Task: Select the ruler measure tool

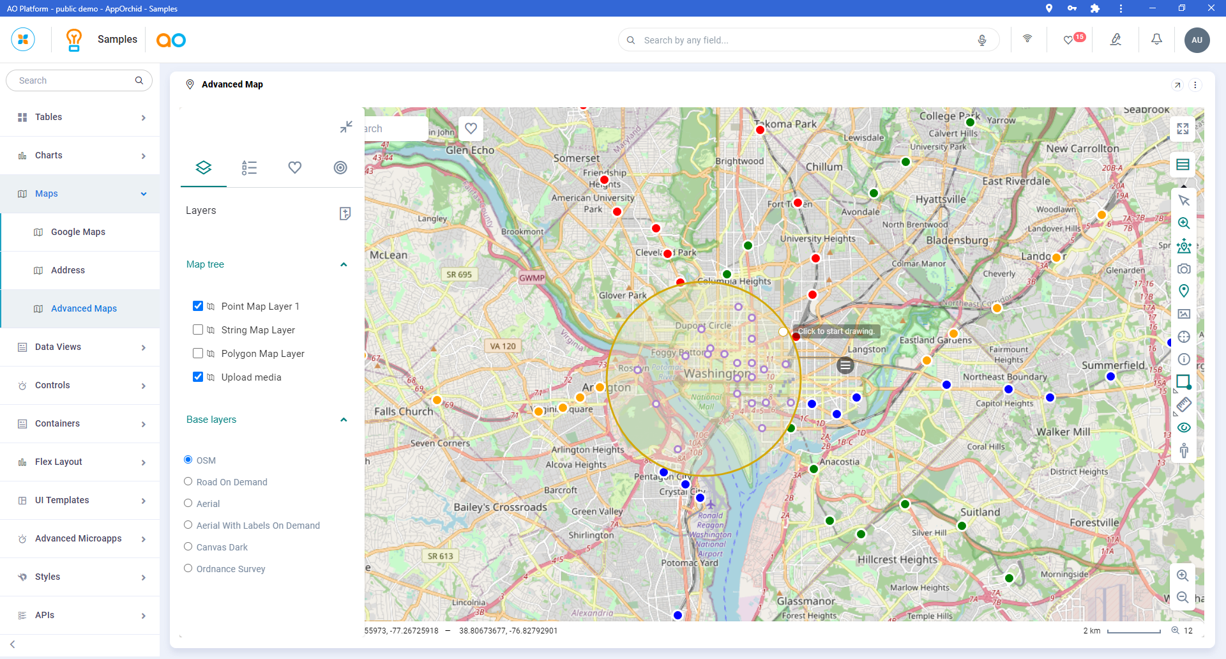Action: pos(1184,405)
